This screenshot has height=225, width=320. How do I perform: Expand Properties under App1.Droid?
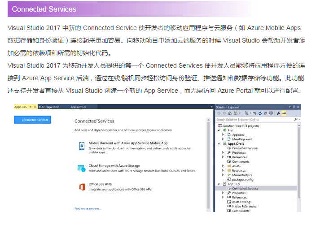pyautogui.click(x=223, y=153)
